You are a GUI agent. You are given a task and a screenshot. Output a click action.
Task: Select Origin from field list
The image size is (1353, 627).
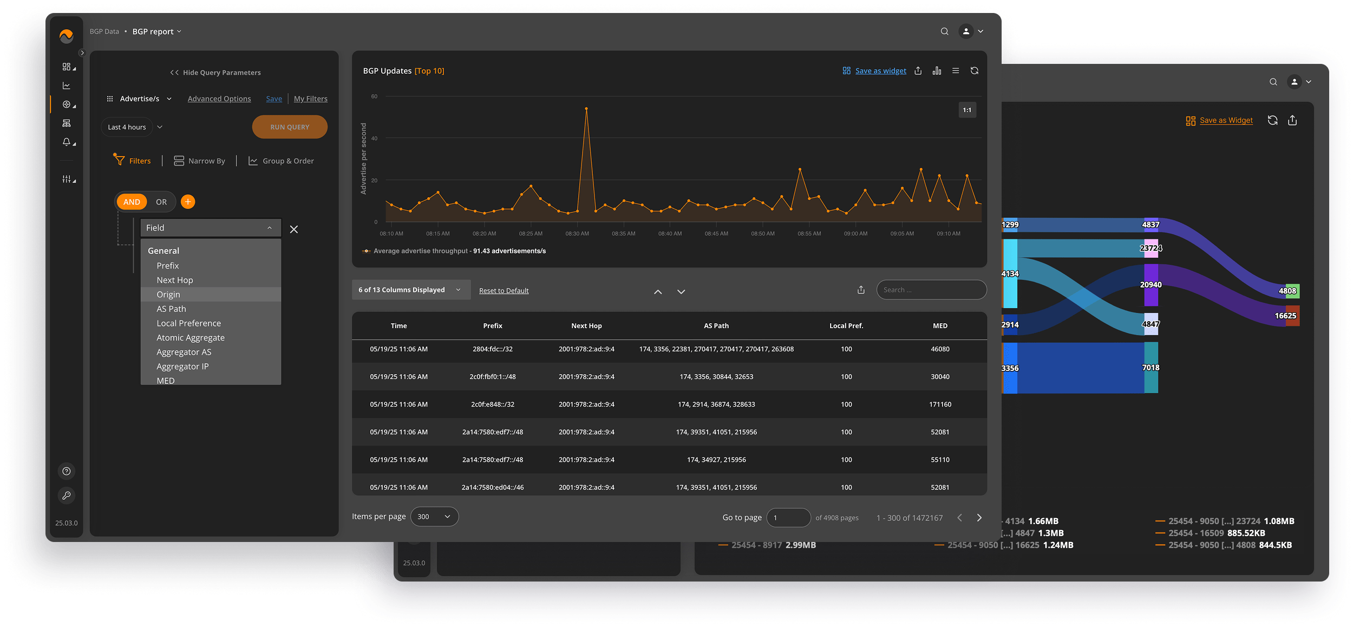(x=211, y=295)
